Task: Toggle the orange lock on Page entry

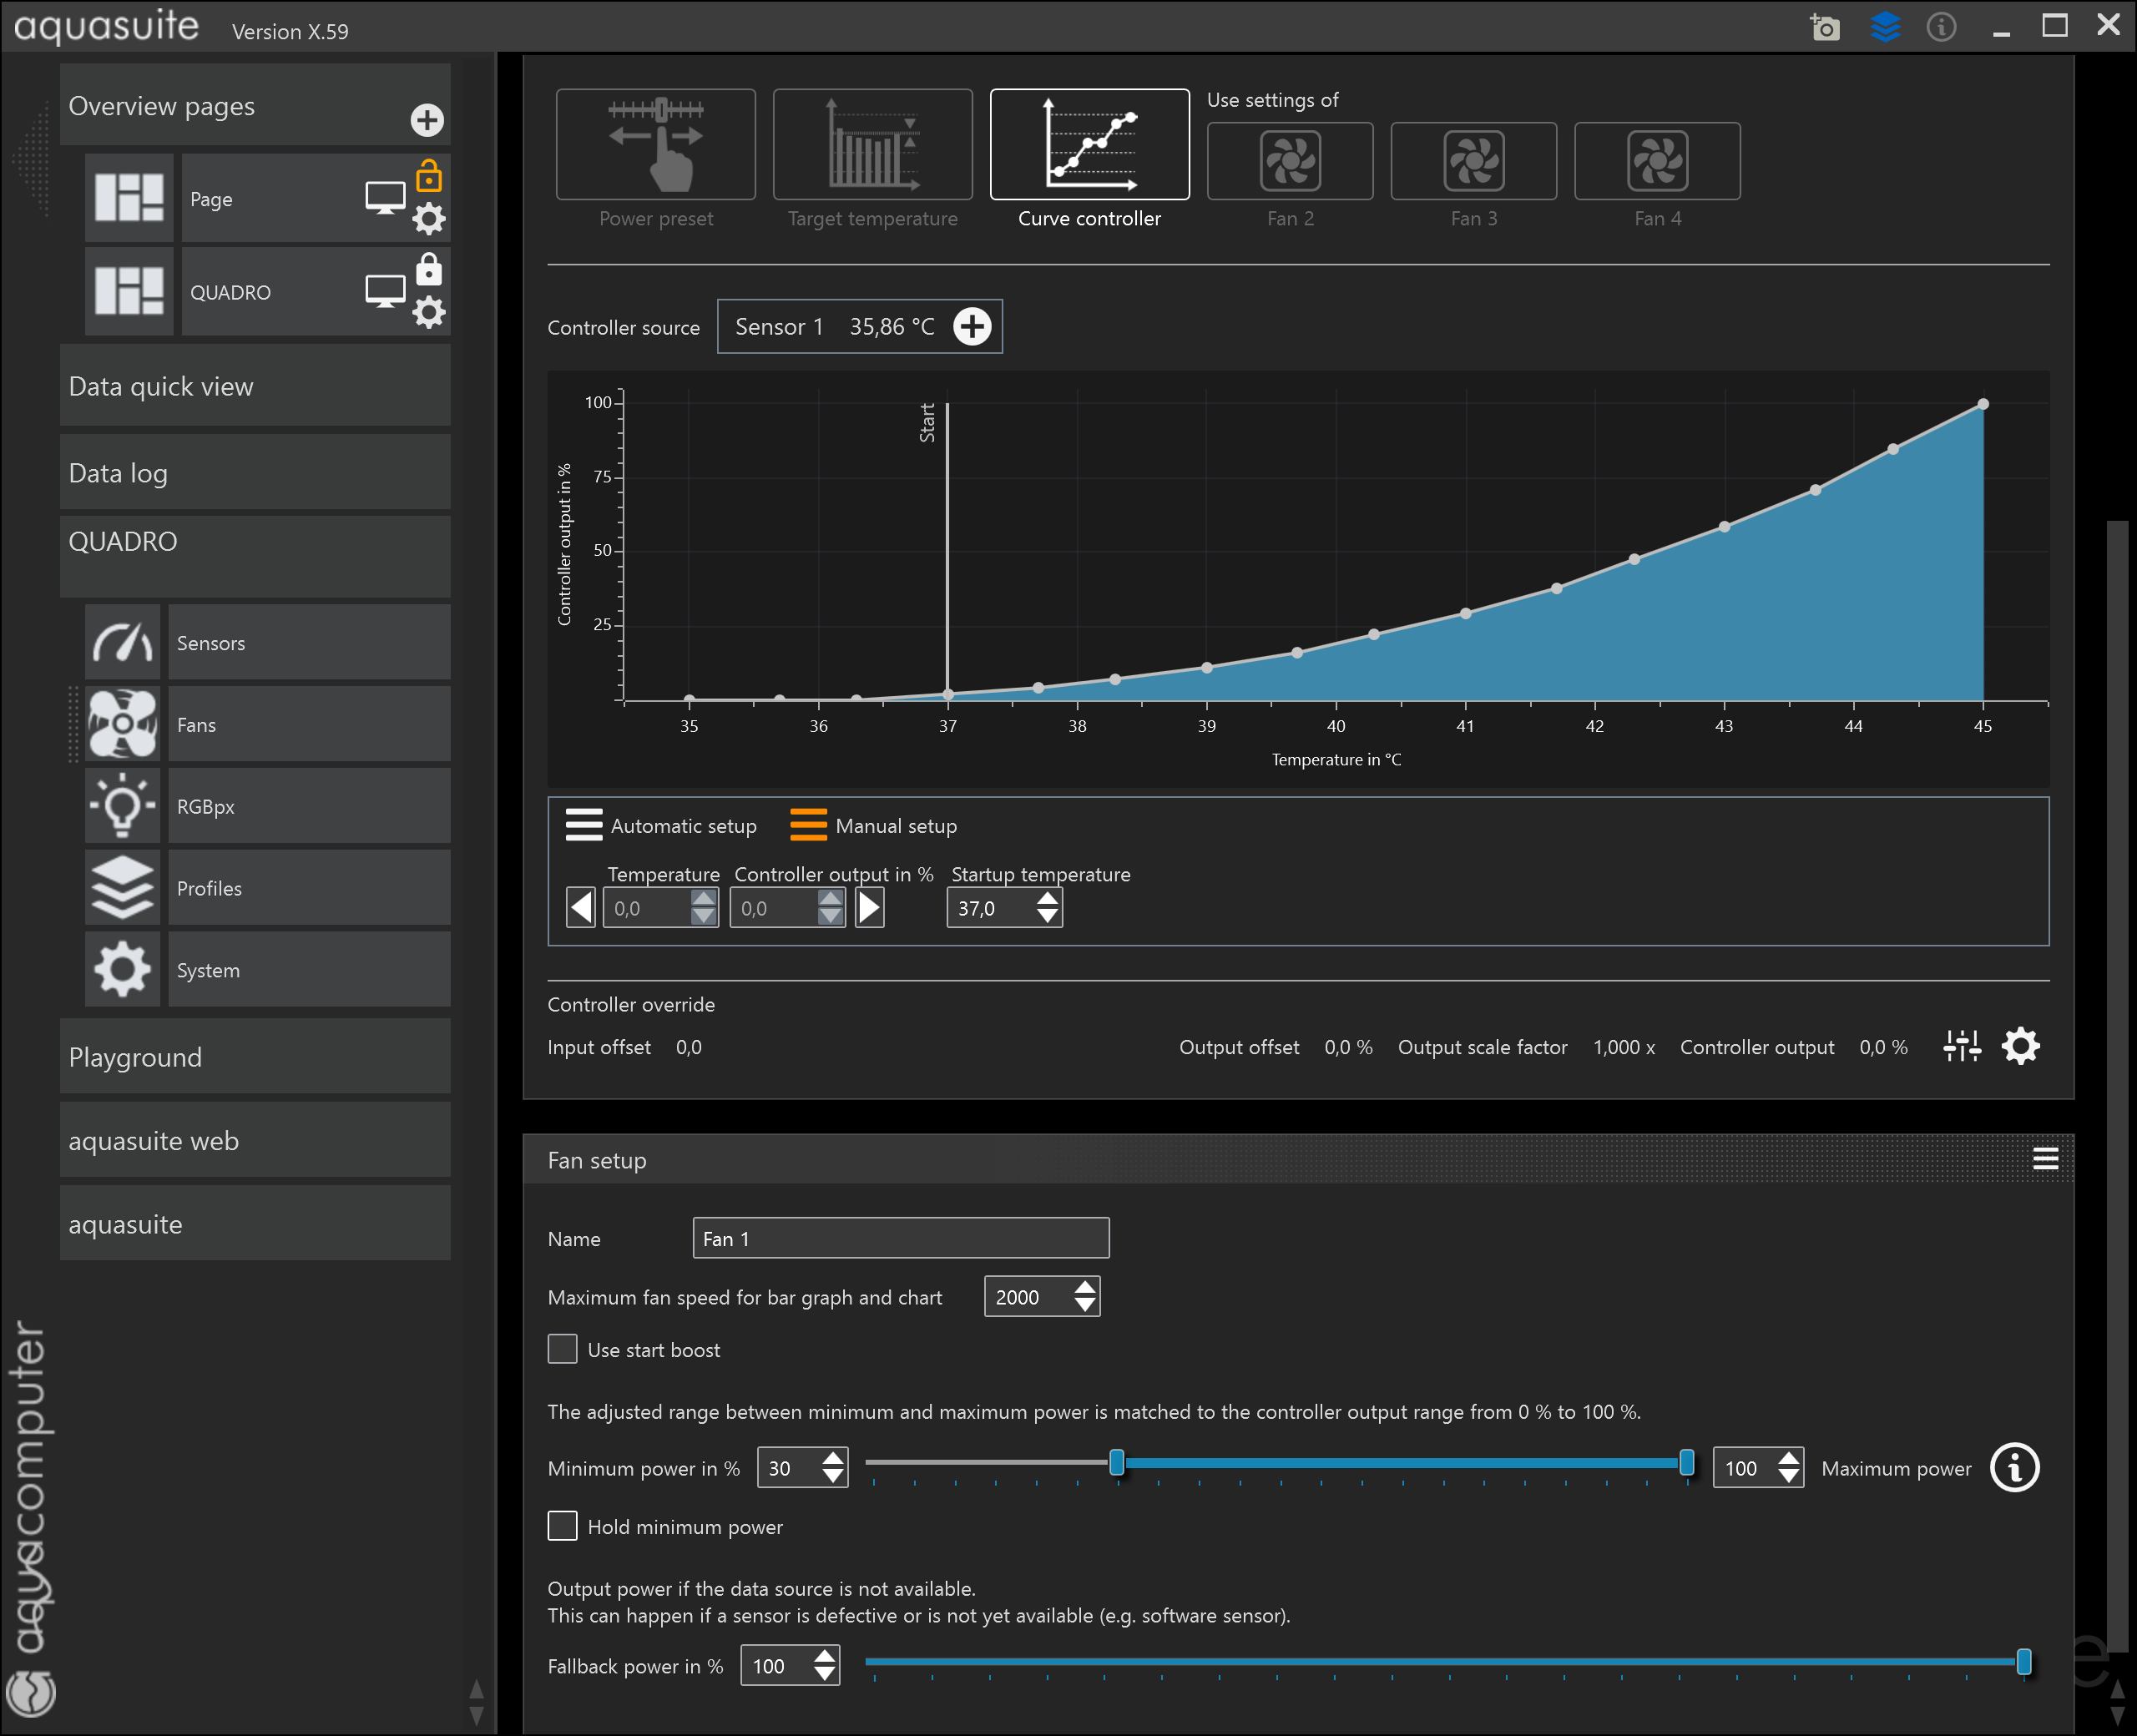Action: (429, 176)
